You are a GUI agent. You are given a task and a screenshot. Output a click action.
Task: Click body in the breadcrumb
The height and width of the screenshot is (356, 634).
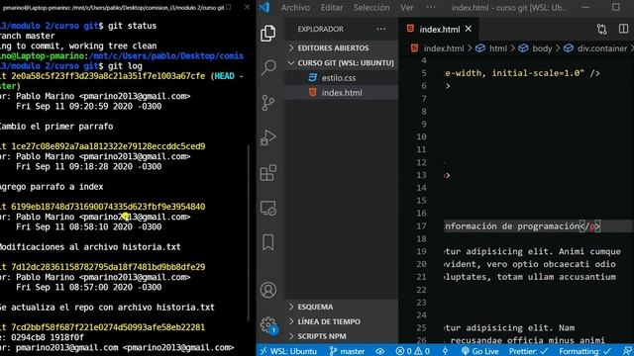pos(542,48)
